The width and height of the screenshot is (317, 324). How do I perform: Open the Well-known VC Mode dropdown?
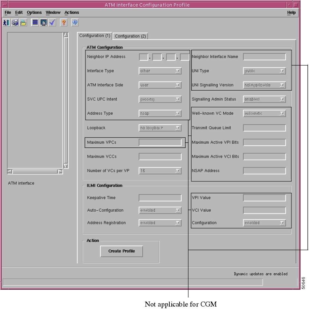(264, 113)
